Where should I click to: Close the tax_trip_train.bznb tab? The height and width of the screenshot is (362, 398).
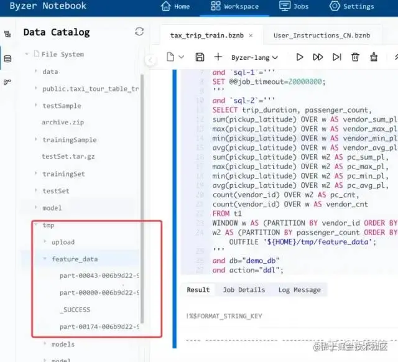point(251,35)
